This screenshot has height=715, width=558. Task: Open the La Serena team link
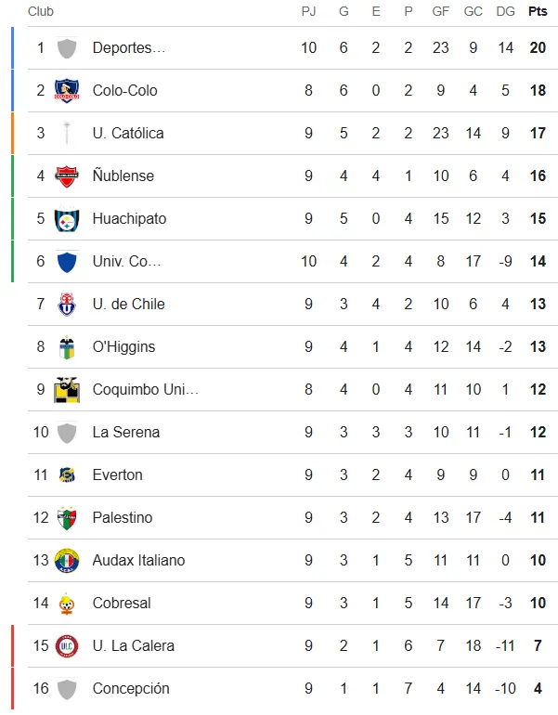point(126,433)
